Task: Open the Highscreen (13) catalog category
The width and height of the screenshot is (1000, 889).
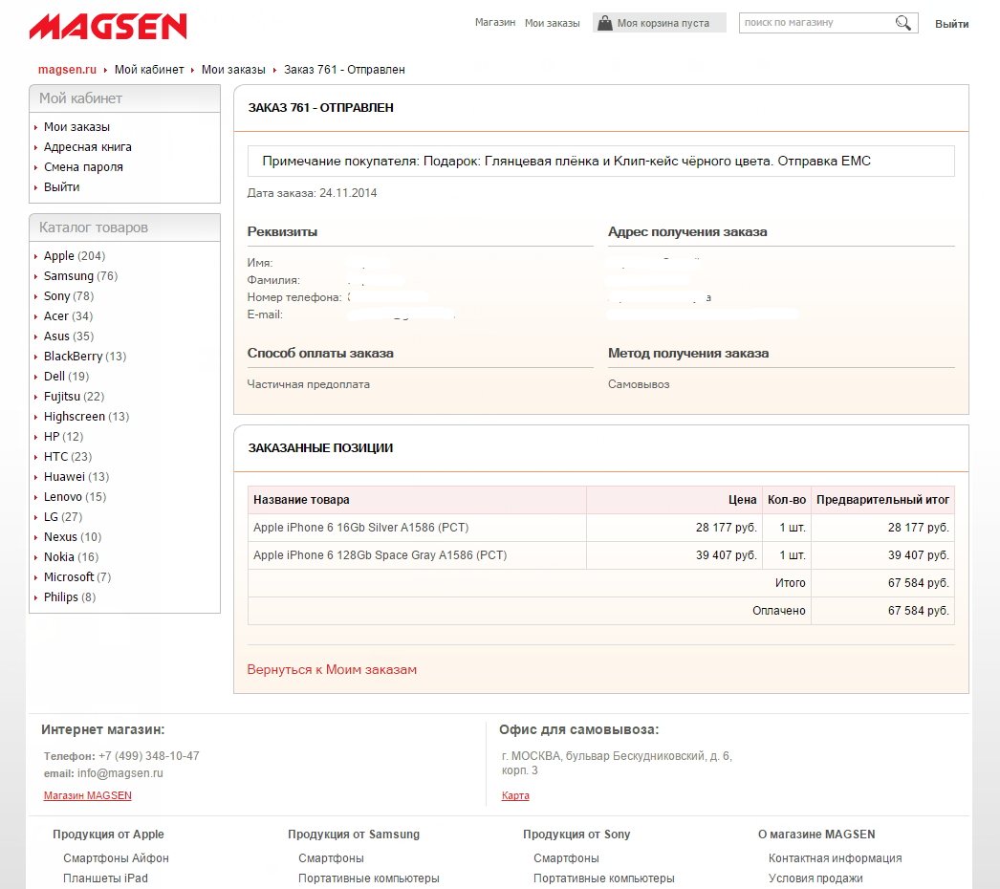Action: click(87, 417)
